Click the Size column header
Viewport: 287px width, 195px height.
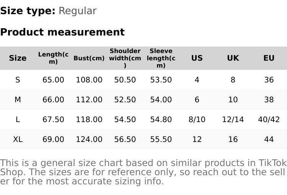click(18, 58)
